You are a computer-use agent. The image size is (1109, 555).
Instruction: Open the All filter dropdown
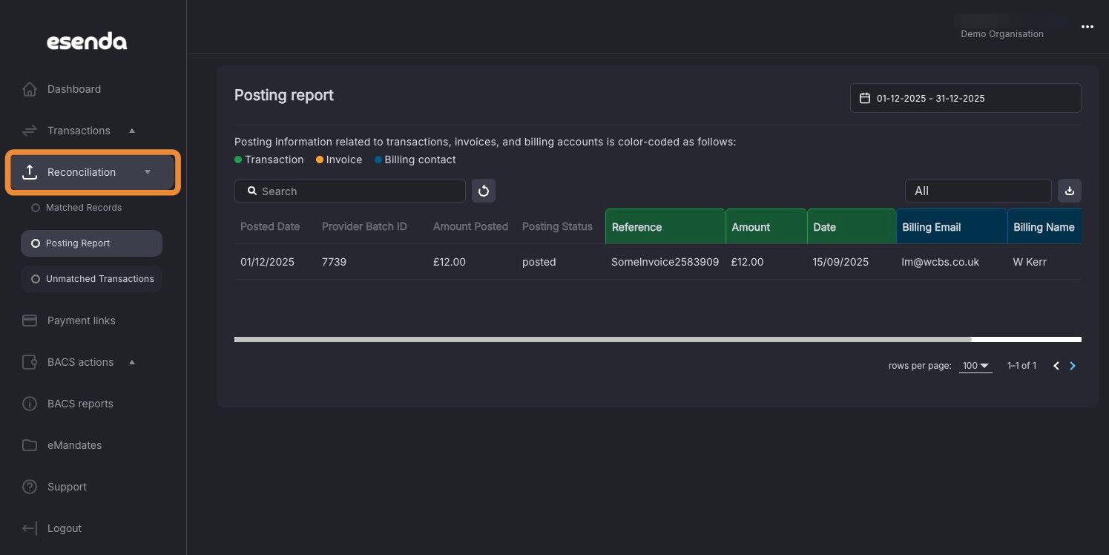click(978, 191)
